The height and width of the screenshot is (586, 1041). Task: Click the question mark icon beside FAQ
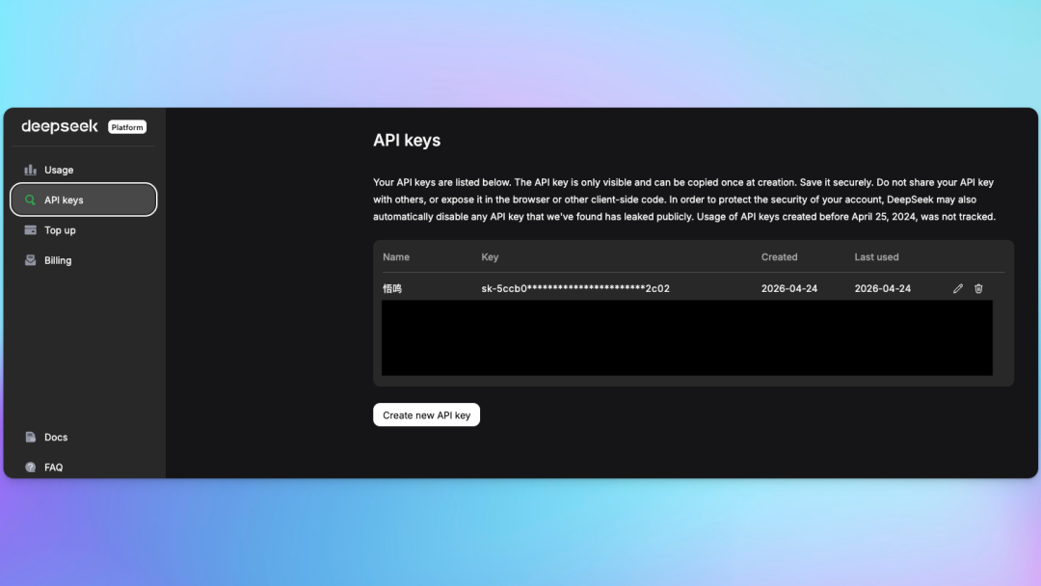pos(31,467)
